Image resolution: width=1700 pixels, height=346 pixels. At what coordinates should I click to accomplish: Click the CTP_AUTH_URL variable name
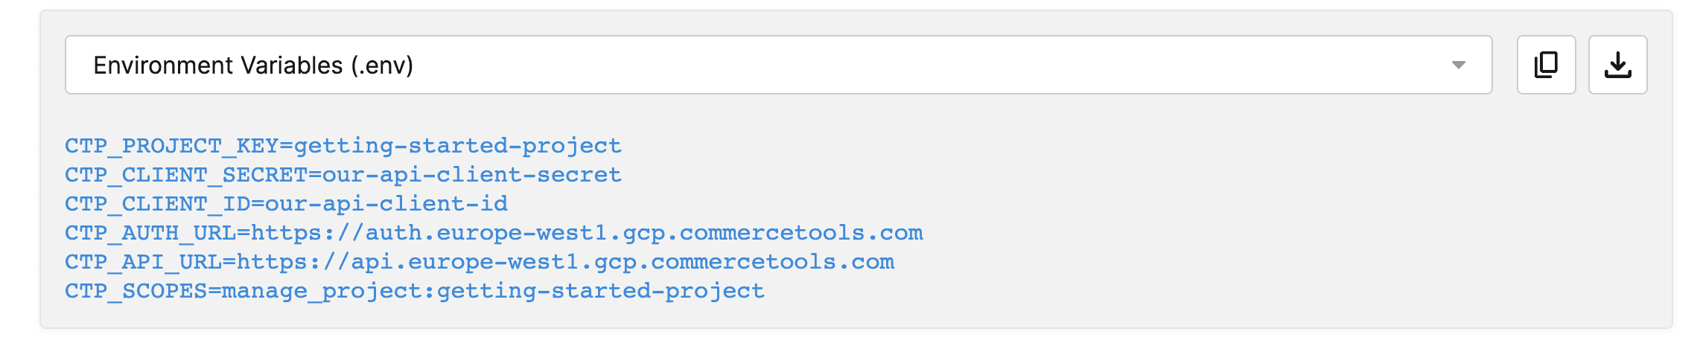pyautogui.click(x=150, y=233)
